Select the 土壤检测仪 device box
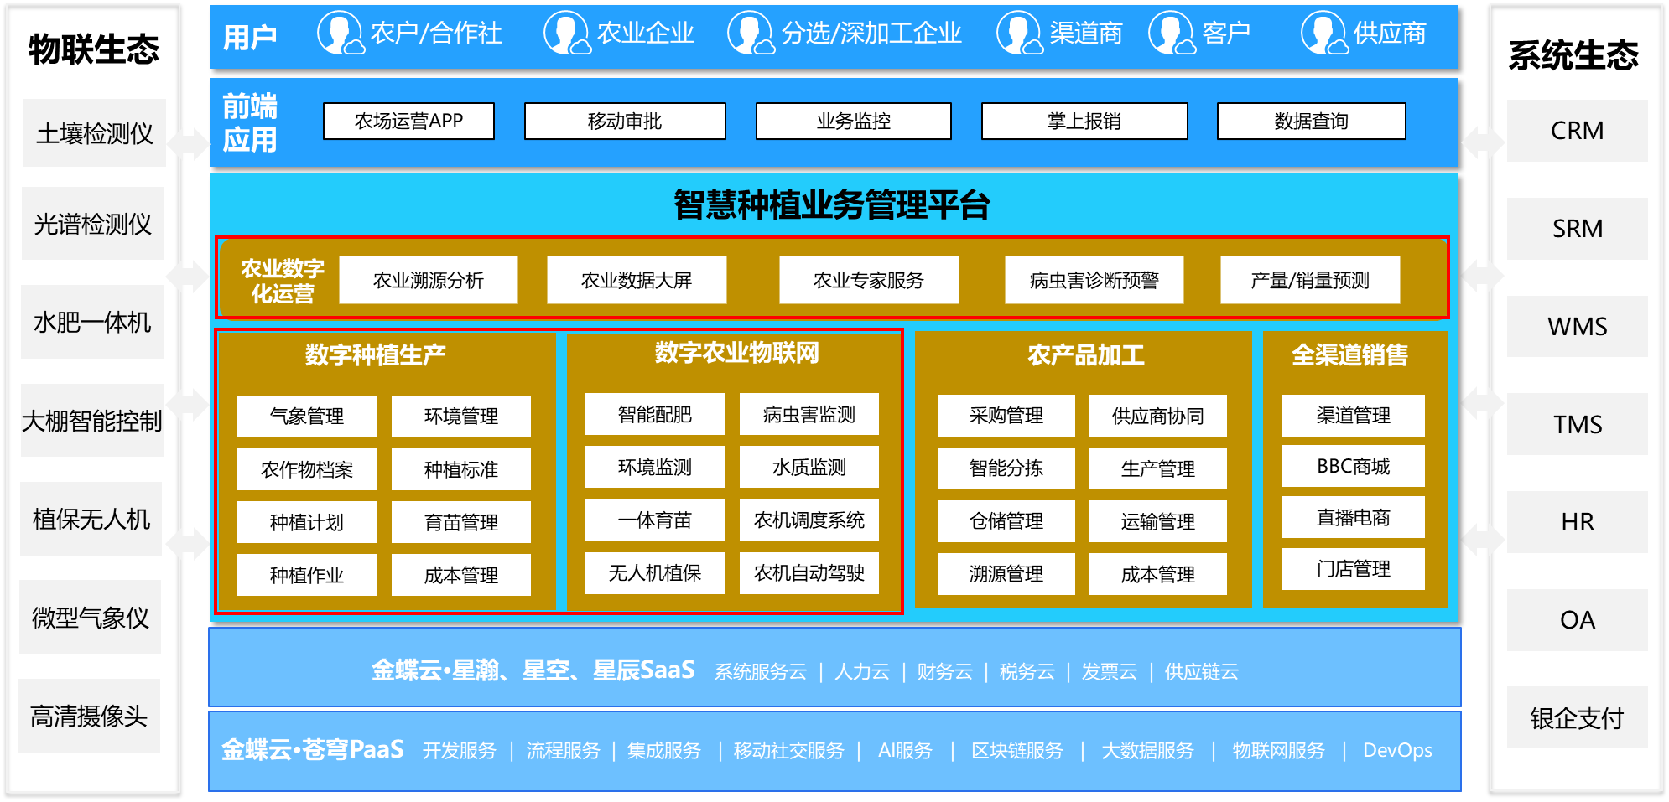 point(94,132)
